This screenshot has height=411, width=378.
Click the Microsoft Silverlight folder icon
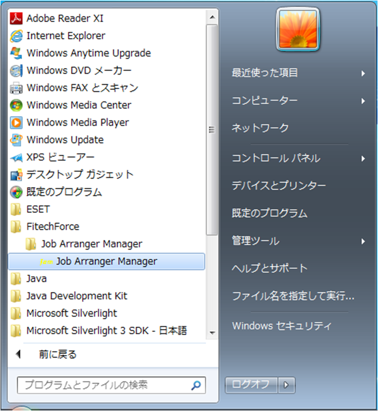(16, 313)
